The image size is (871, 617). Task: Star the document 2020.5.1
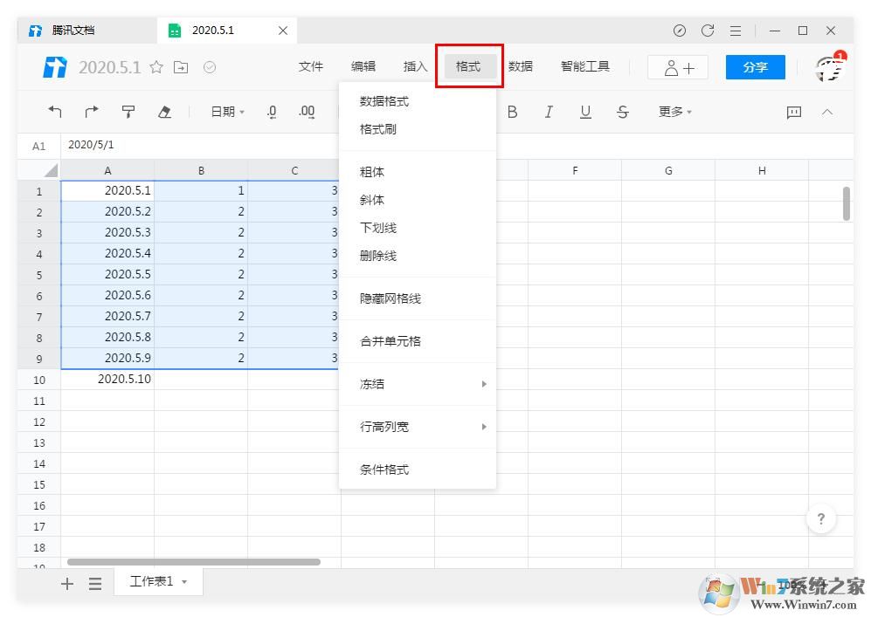click(x=156, y=66)
